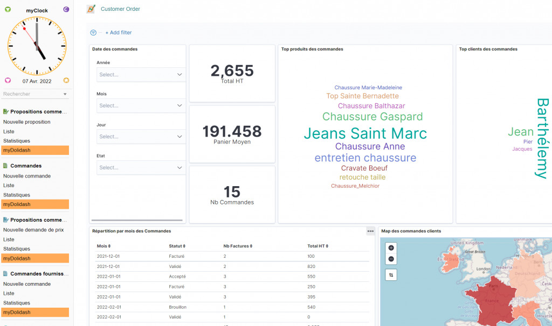This screenshot has width=552, height=326.
Task: Click the map zoom out button
Action: tap(391, 259)
